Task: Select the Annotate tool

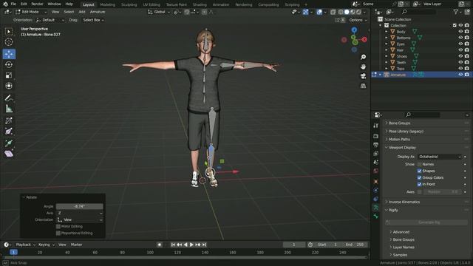Action: (9, 98)
